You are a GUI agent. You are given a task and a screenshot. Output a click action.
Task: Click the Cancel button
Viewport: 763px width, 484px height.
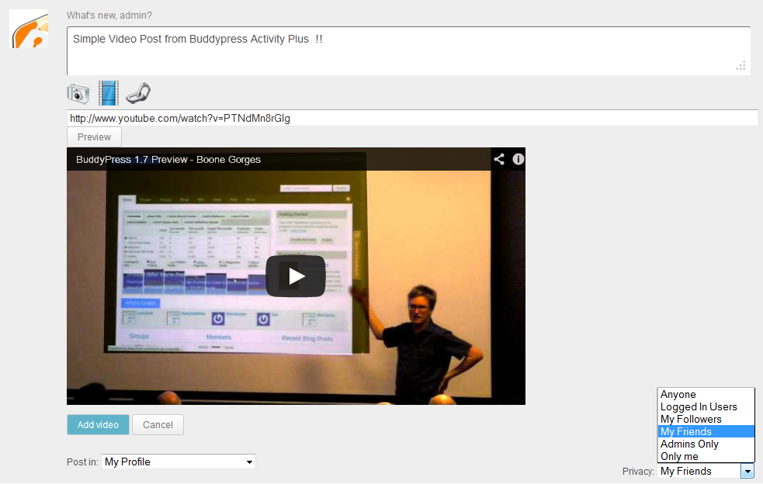click(x=158, y=424)
